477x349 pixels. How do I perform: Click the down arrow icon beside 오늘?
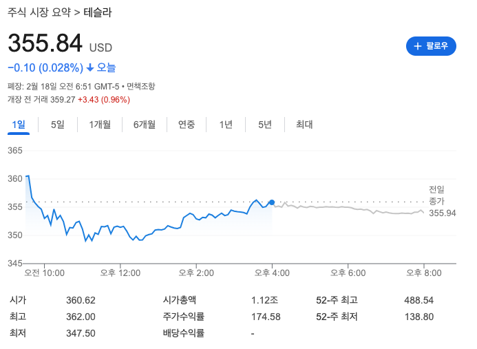point(90,67)
